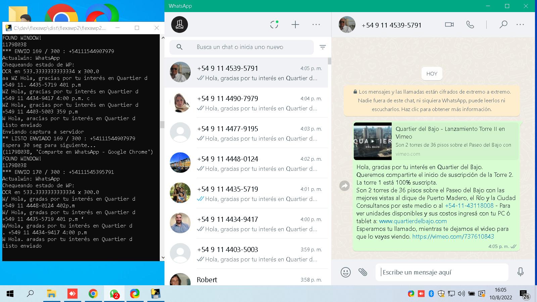
Task: Click the console window scrollbar down arrow
Action: click(162, 258)
